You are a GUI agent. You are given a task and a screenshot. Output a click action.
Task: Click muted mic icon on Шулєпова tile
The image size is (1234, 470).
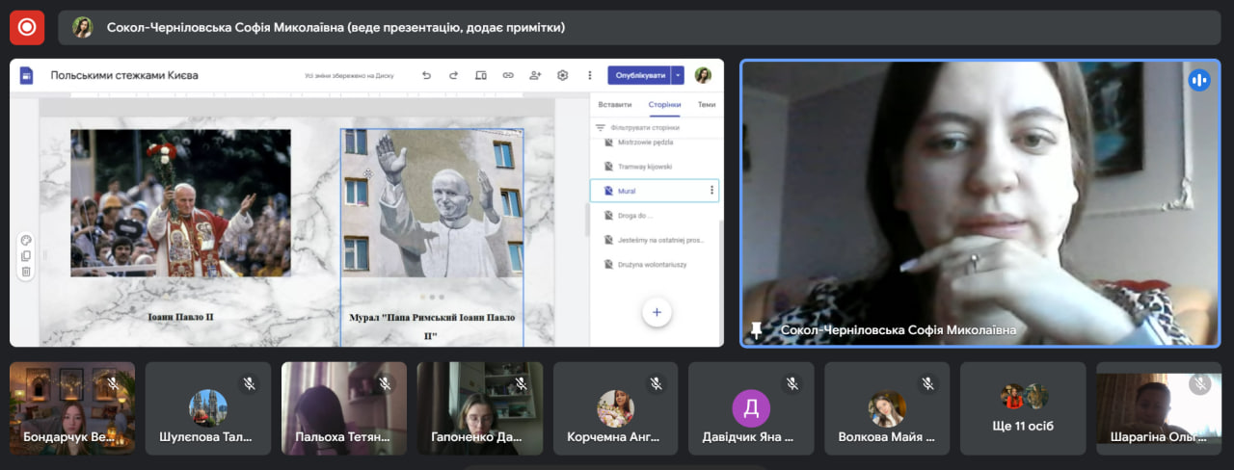(250, 383)
